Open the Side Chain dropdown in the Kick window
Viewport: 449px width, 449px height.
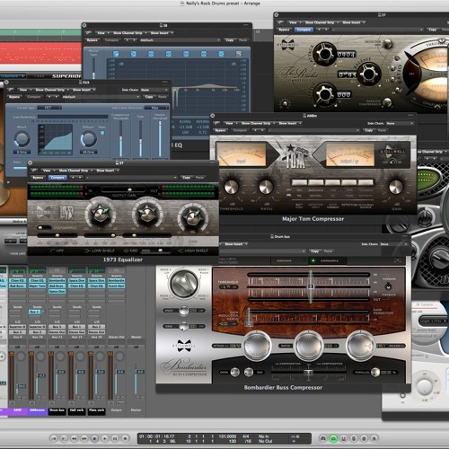click(154, 90)
